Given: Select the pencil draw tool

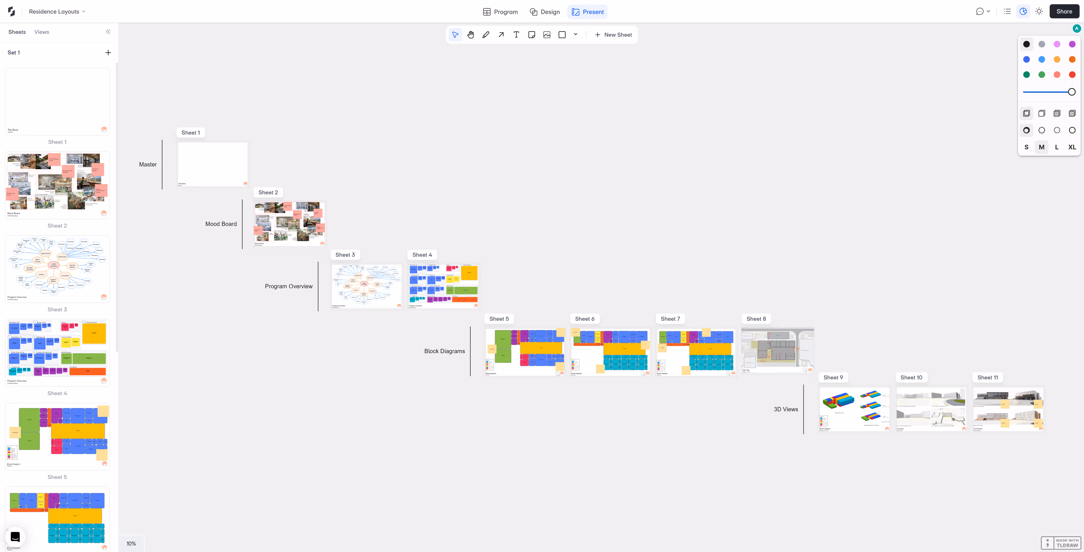Looking at the screenshot, I should [486, 35].
